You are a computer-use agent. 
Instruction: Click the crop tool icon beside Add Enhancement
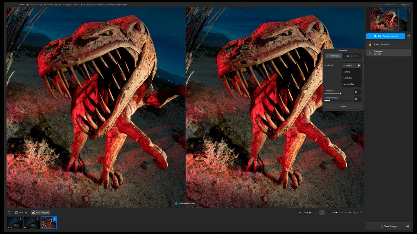point(409,36)
